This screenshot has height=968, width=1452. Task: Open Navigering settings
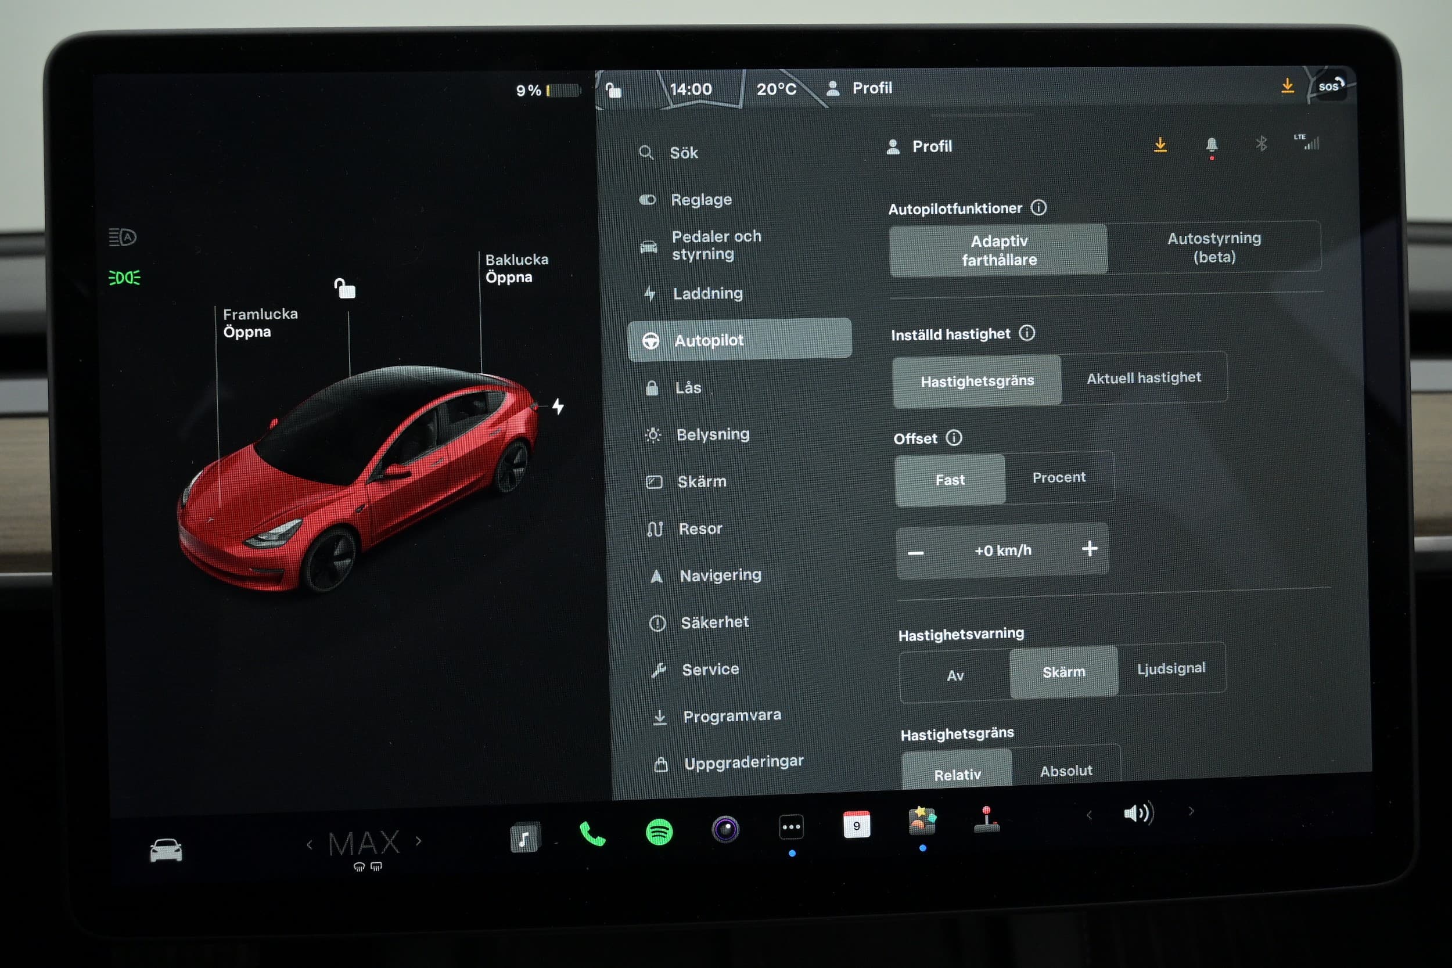[x=706, y=575]
